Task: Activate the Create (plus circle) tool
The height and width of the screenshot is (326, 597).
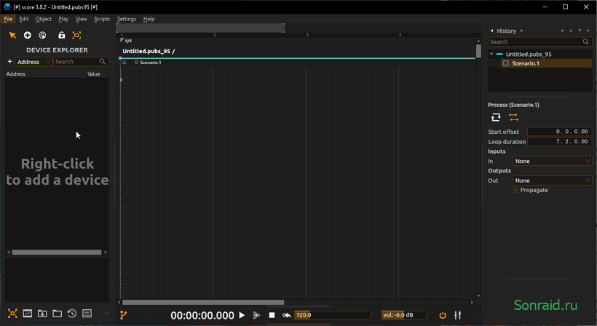Action: point(28,36)
